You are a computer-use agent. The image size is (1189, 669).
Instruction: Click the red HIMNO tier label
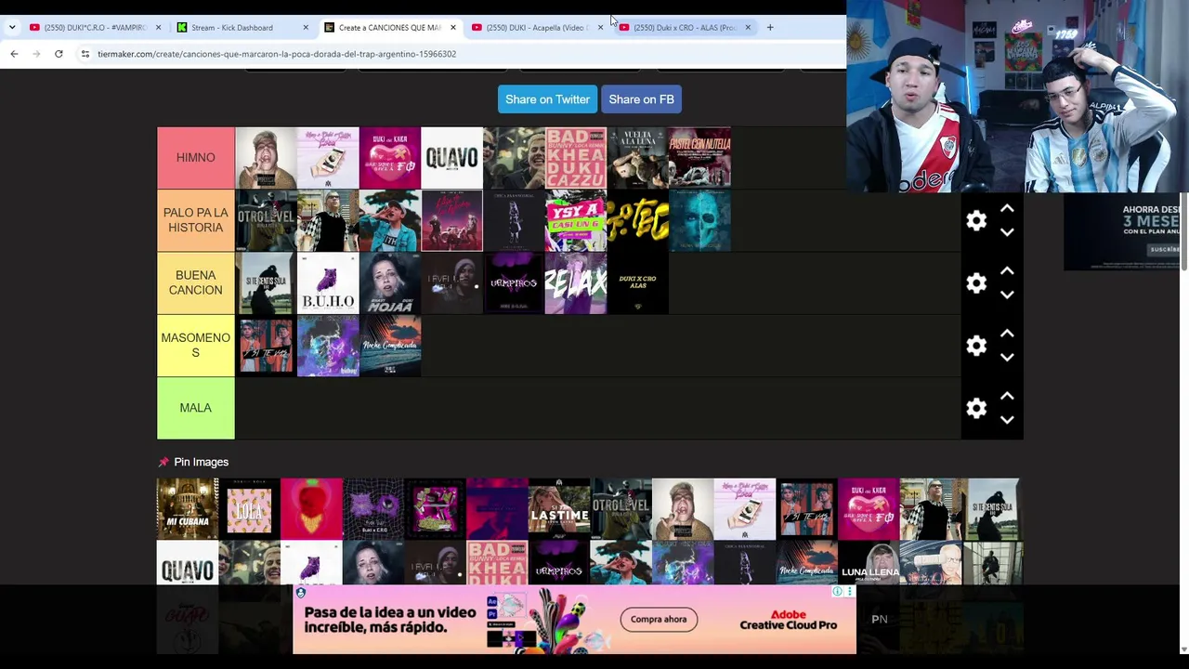[196, 158]
